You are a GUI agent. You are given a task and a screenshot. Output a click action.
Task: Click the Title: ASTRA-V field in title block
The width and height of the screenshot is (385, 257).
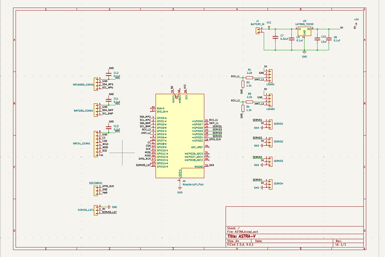[241, 237]
